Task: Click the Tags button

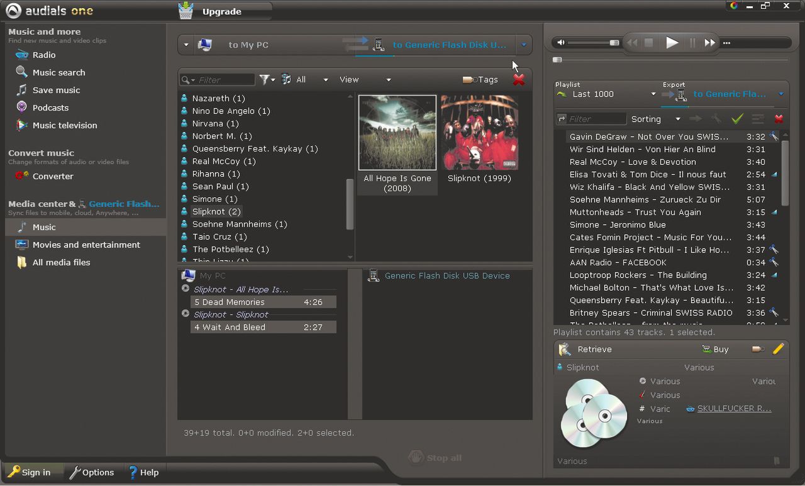Action: tap(480, 80)
